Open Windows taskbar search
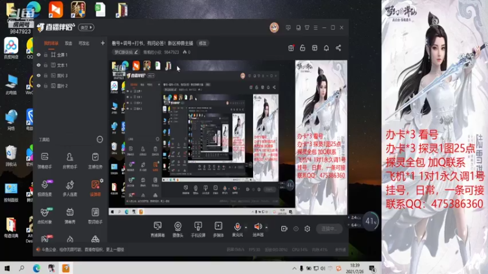 21,268
